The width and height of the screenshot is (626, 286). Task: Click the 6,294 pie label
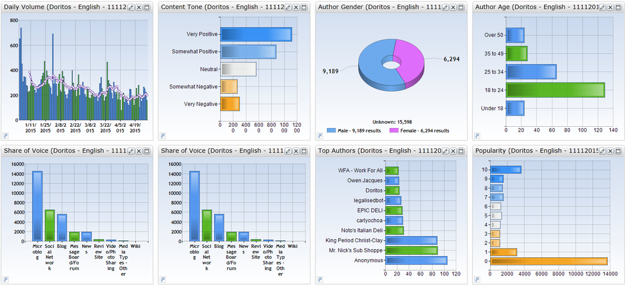coord(451,59)
